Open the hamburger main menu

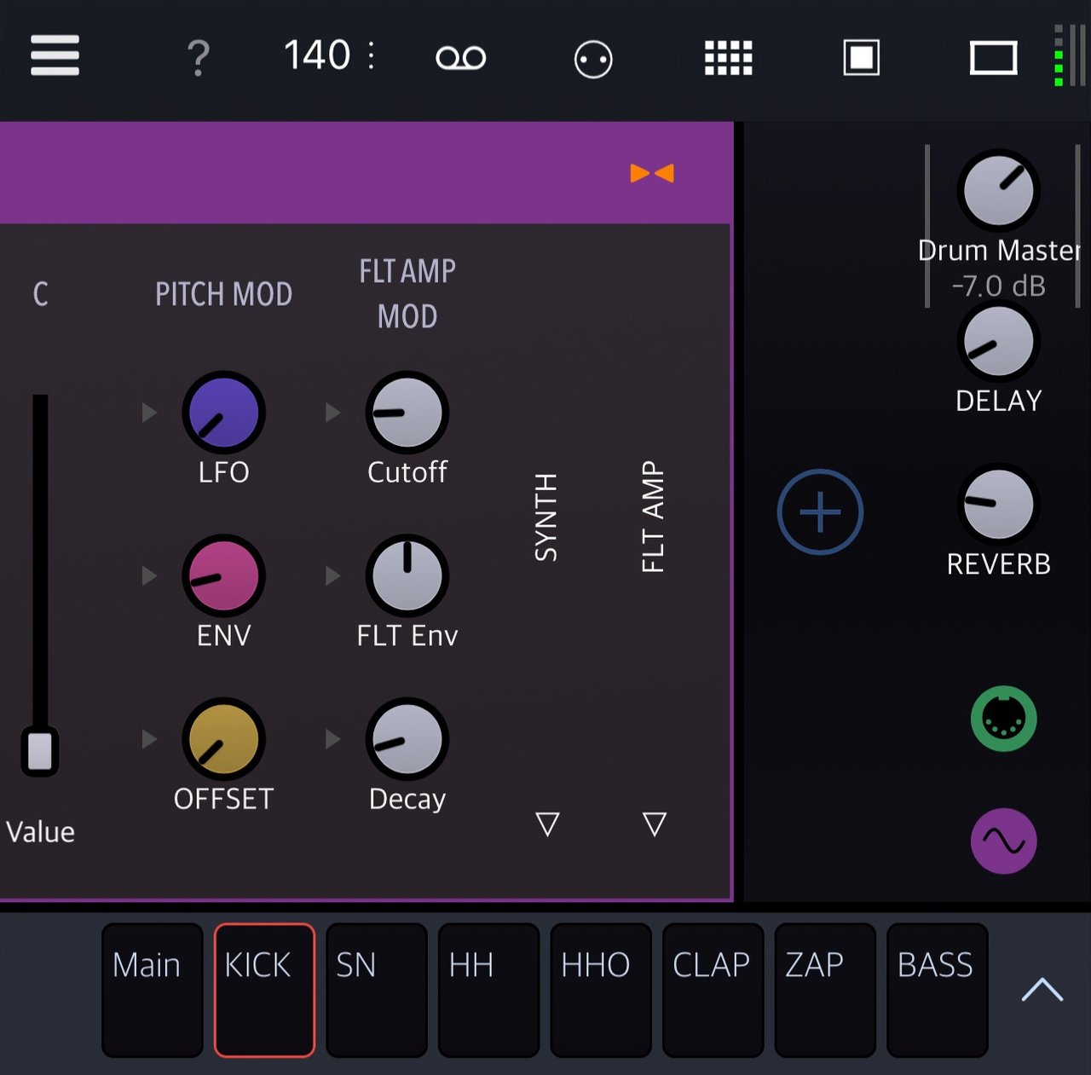(55, 55)
